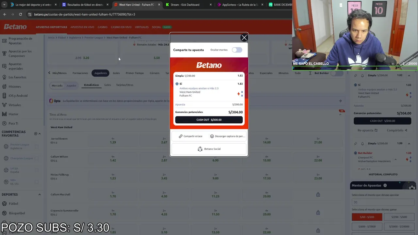Image resolution: width=418 pixels, height=235 pixels.
Task: Click Compartir enlace in share dialog
Action: click(x=190, y=136)
